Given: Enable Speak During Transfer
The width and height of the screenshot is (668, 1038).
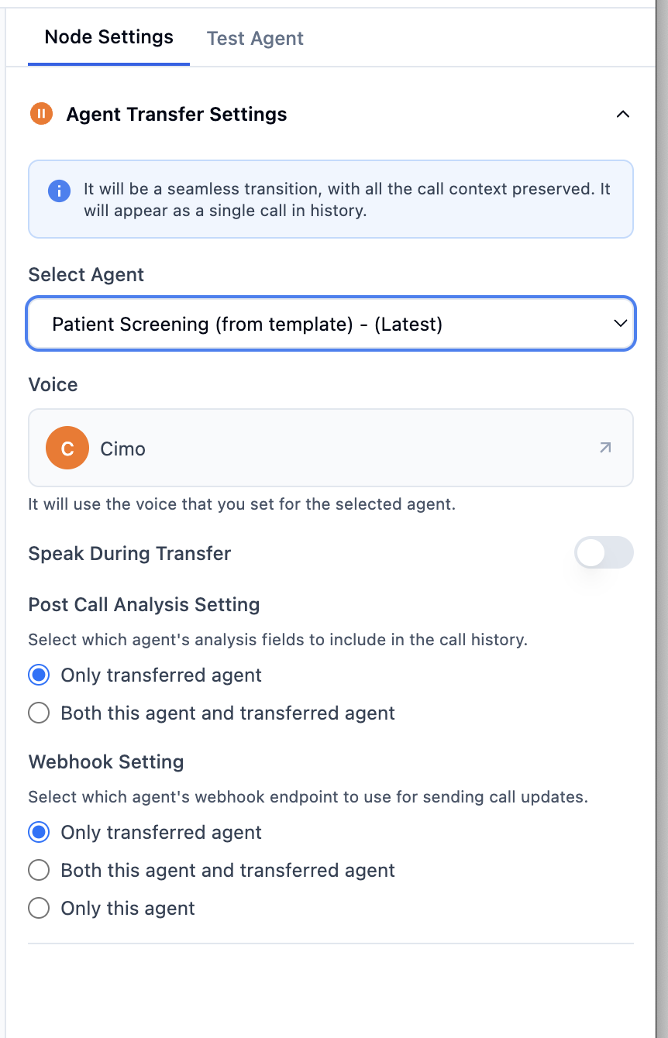Looking at the screenshot, I should (604, 552).
